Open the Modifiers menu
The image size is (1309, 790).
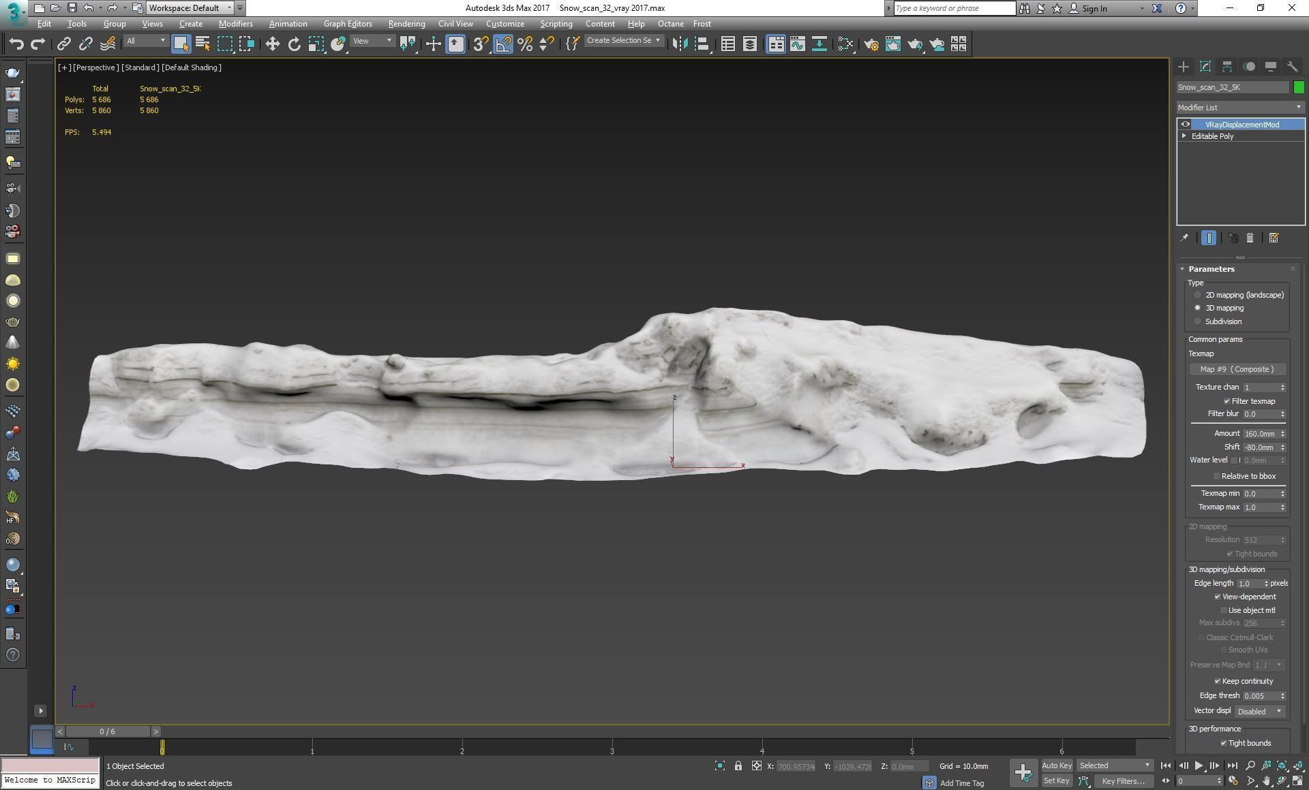[235, 24]
